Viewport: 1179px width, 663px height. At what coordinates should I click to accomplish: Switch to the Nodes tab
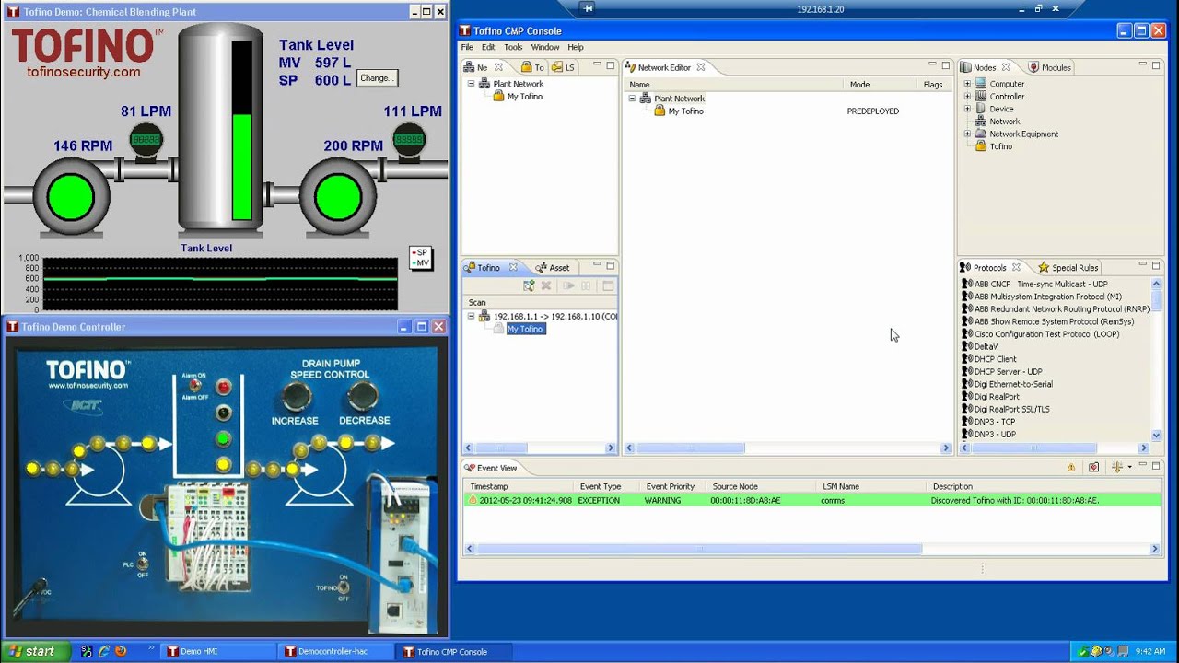pyautogui.click(x=986, y=67)
